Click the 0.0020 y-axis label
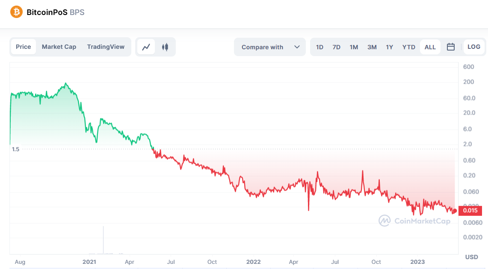The image size is (488, 269). click(473, 237)
